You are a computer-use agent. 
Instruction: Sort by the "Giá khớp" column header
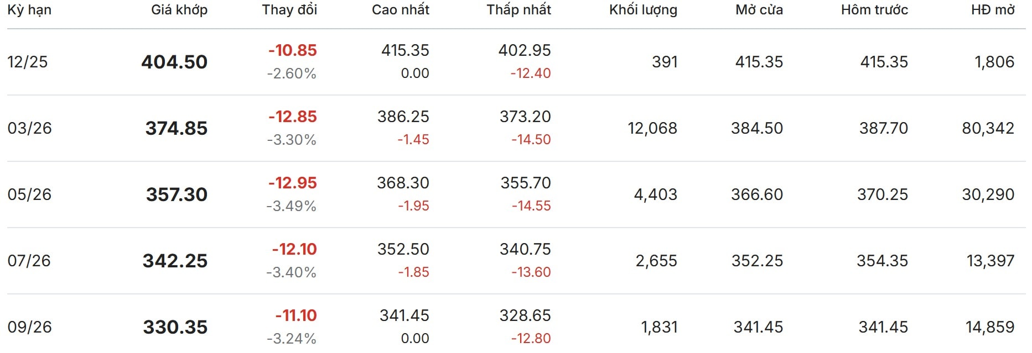coord(179,10)
